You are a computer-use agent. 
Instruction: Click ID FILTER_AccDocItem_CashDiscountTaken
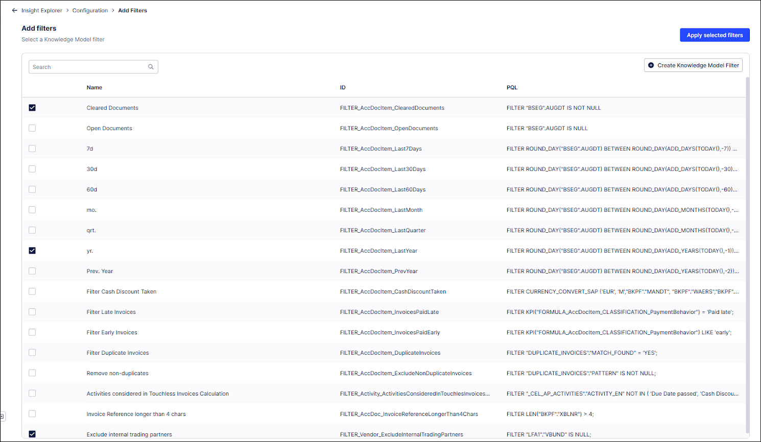[x=393, y=291]
